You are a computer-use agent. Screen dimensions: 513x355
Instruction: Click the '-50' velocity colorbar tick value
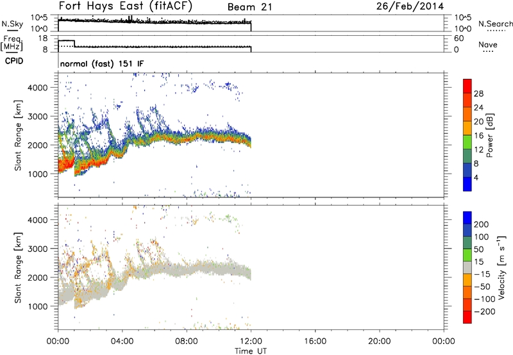[x=482, y=286]
